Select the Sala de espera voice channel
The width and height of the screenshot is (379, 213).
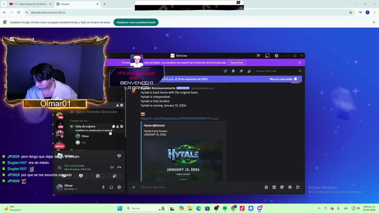click(x=85, y=126)
